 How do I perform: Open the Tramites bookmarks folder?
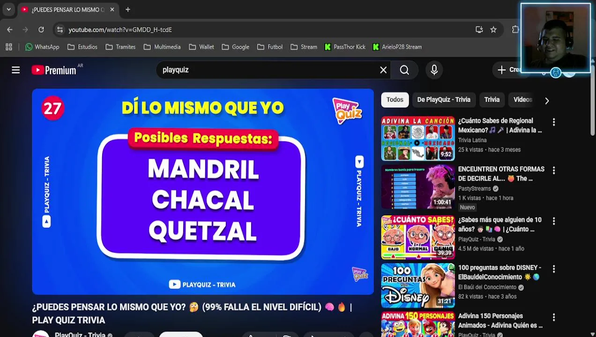point(120,47)
